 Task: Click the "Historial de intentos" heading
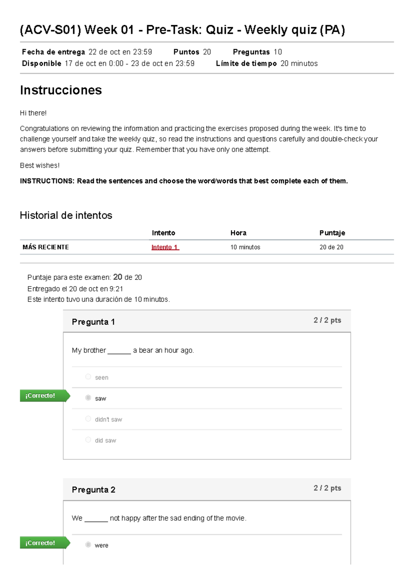coord(66,215)
